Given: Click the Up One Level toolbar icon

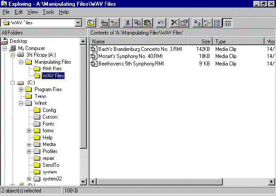Looking at the screenshot, I should click(90, 23).
